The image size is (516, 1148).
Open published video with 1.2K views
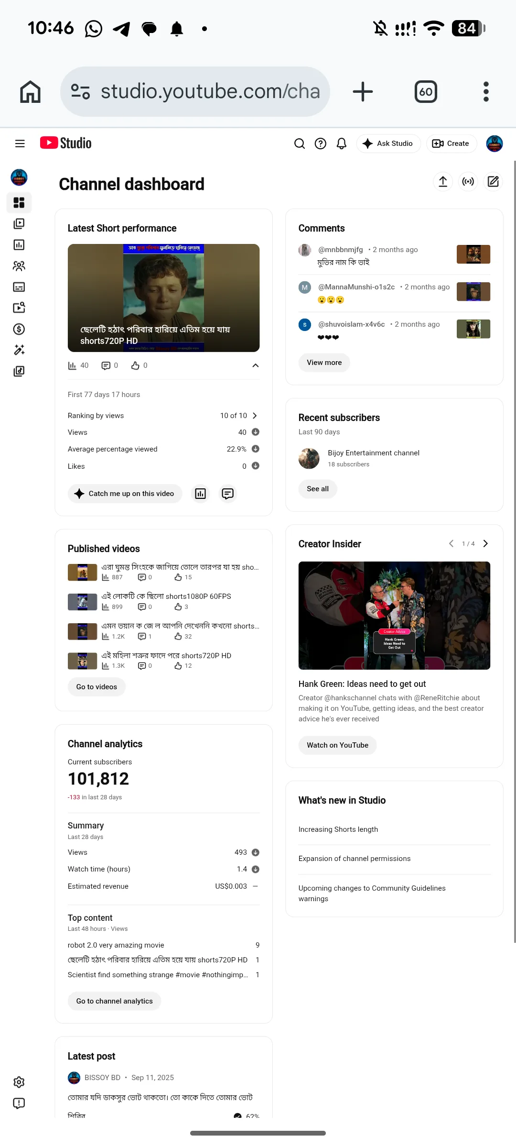pyautogui.click(x=163, y=631)
